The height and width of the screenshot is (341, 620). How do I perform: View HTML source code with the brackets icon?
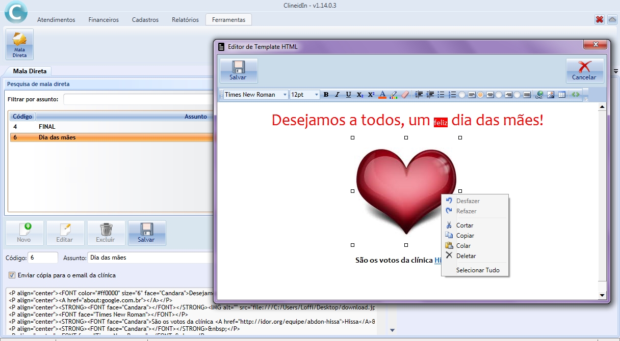[575, 95]
